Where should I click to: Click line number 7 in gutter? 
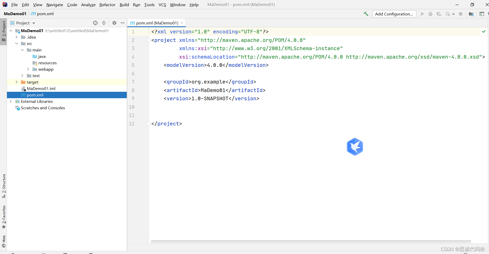(x=133, y=82)
